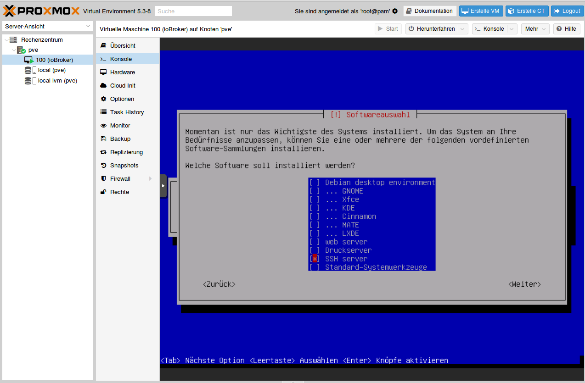
Task: Click the Firewall shield icon
Action: [x=103, y=179]
